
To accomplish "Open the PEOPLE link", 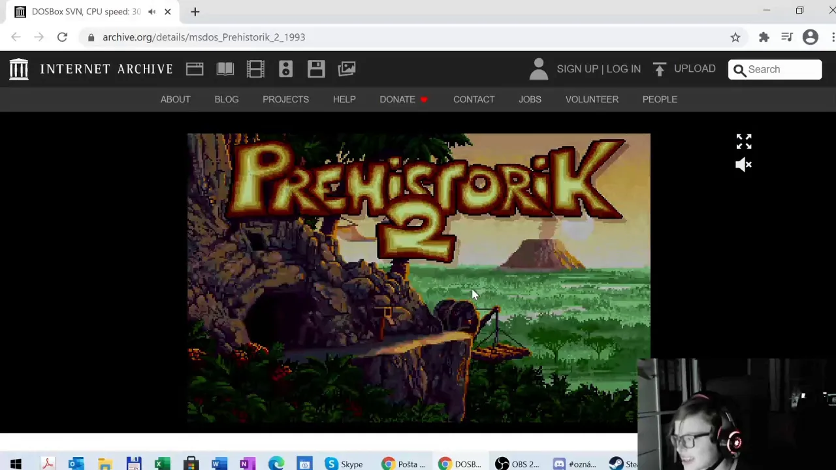I will [x=660, y=99].
